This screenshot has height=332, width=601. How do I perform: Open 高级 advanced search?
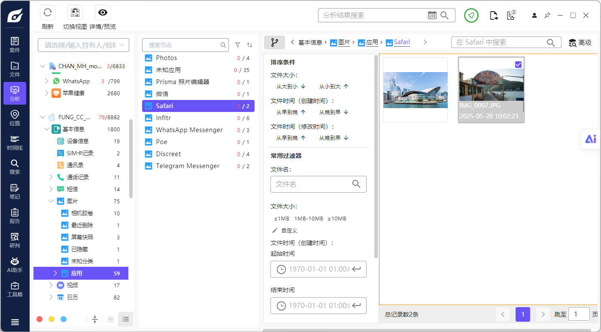point(580,42)
